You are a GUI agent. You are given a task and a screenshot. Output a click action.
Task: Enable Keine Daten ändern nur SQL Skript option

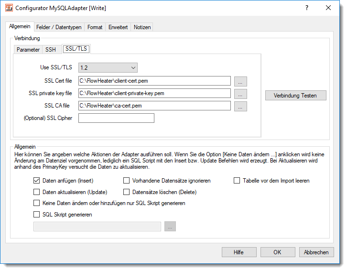(x=36, y=203)
